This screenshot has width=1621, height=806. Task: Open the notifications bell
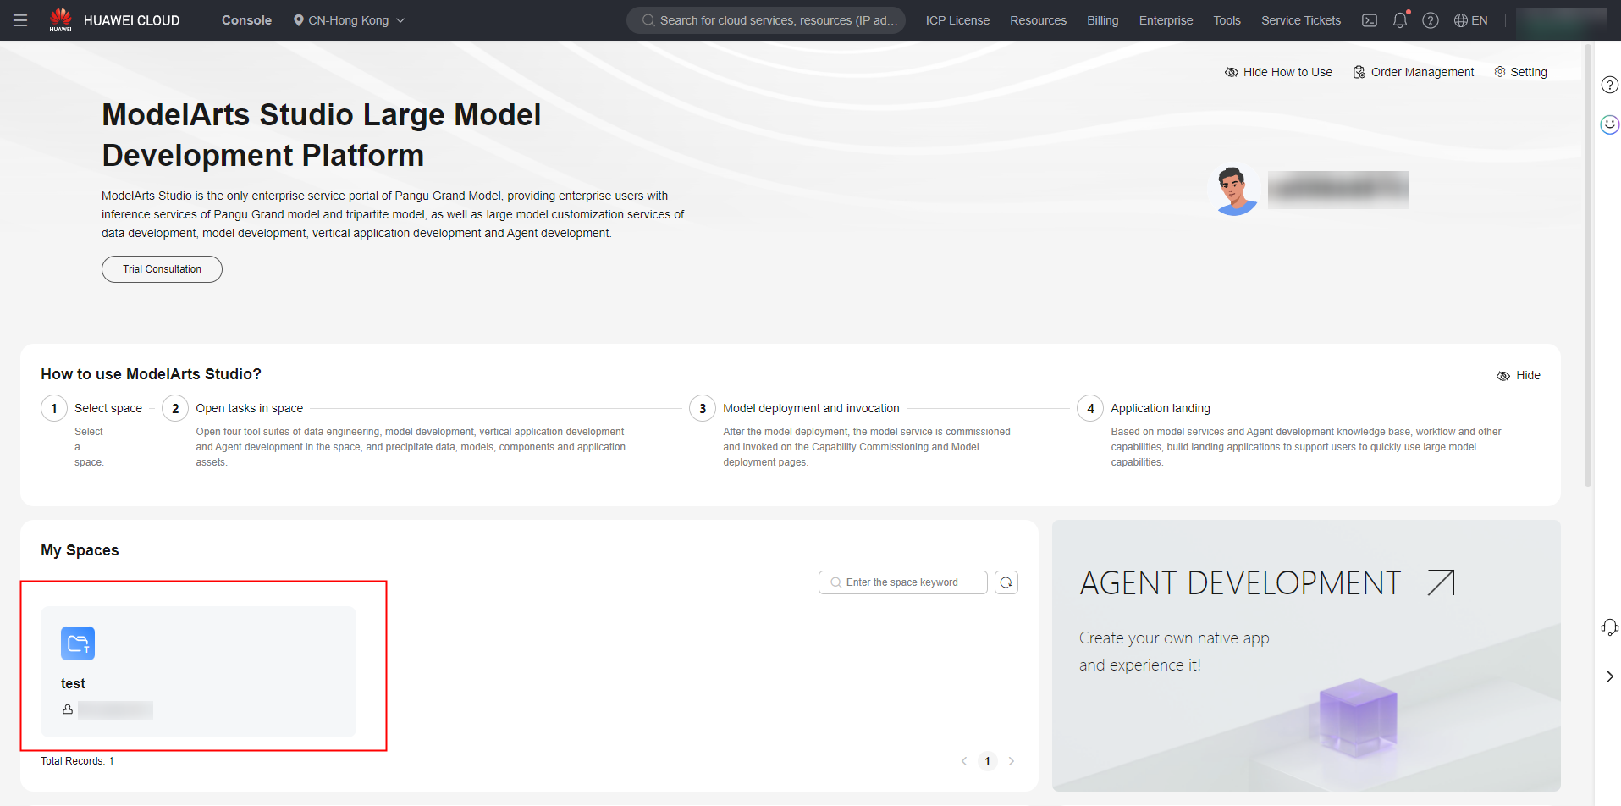(x=1400, y=20)
